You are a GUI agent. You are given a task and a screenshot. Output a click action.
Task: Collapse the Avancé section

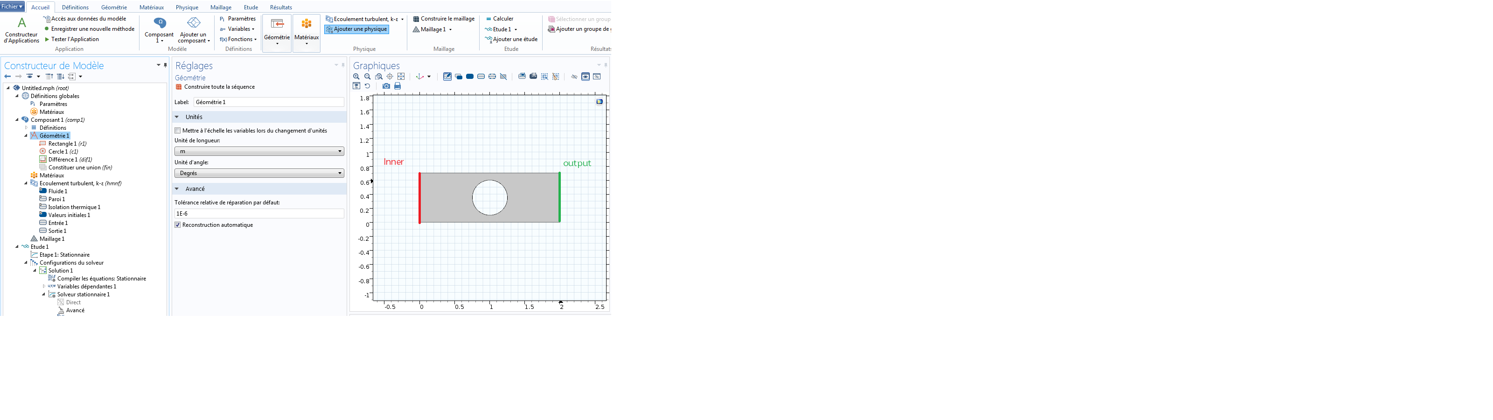(x=177, y=189)
